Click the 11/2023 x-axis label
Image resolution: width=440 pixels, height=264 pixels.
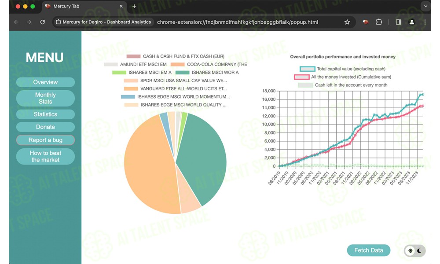[412, 178]
